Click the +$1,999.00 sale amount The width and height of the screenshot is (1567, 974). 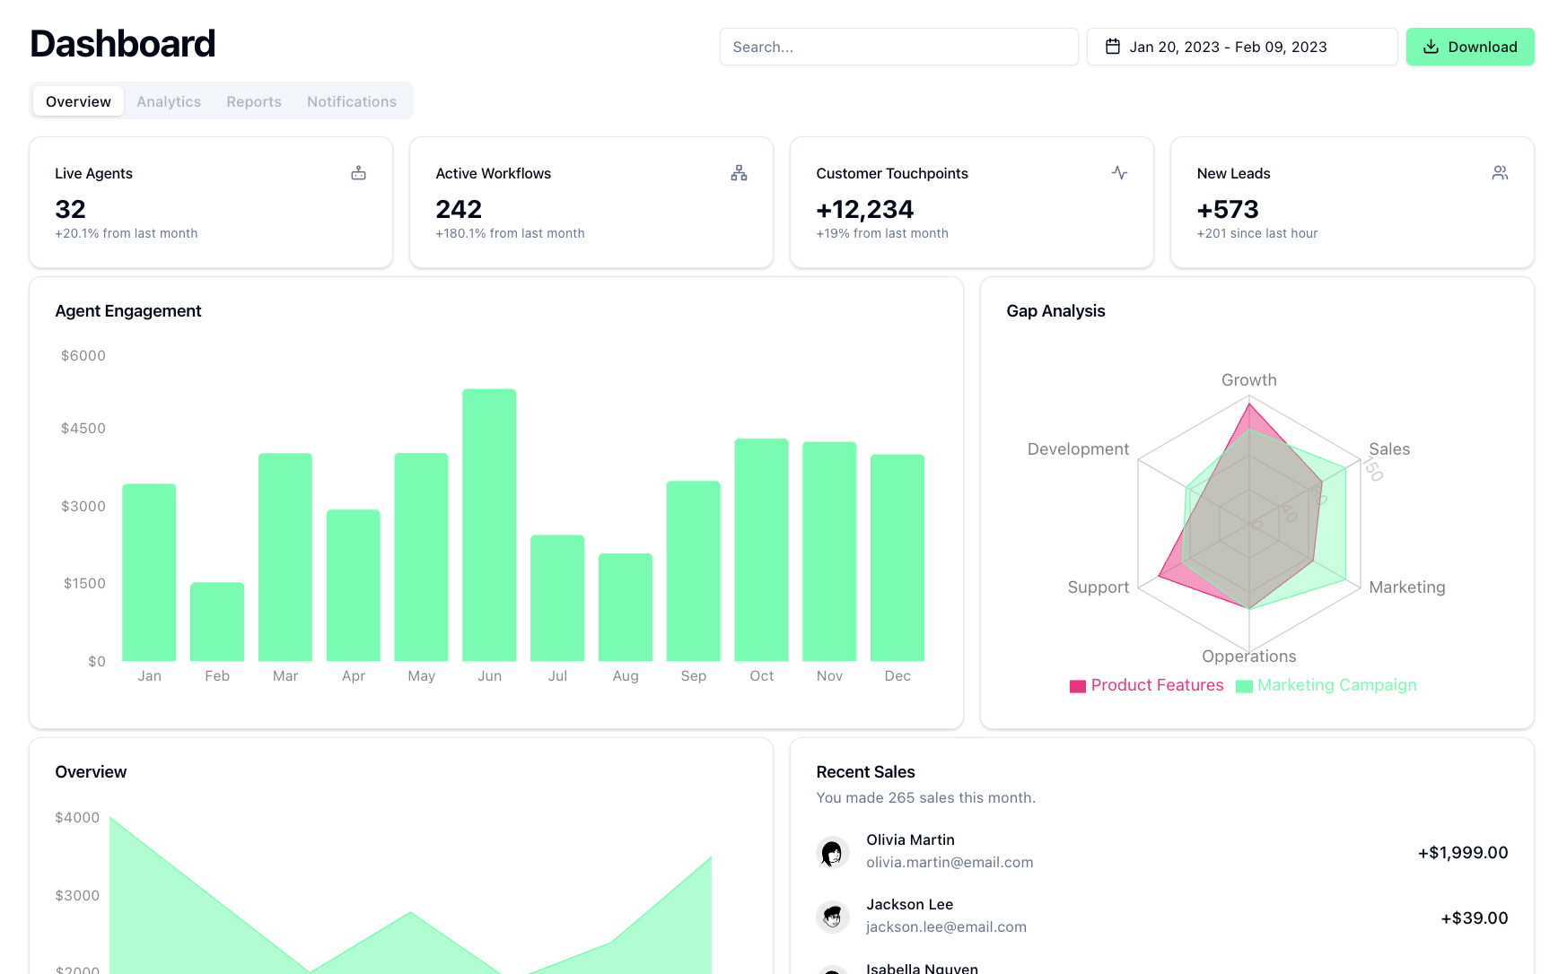1463,853
